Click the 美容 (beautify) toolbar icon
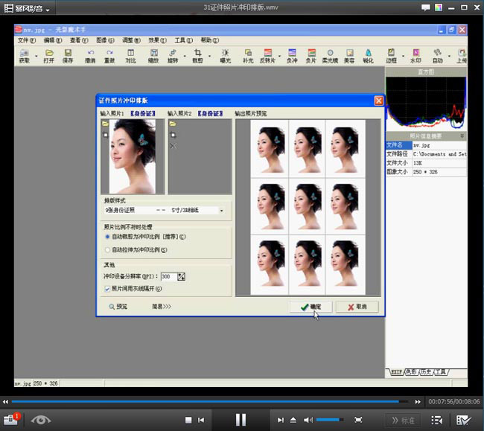Viewport: 484px width, 431px height. tap(349, 56)
